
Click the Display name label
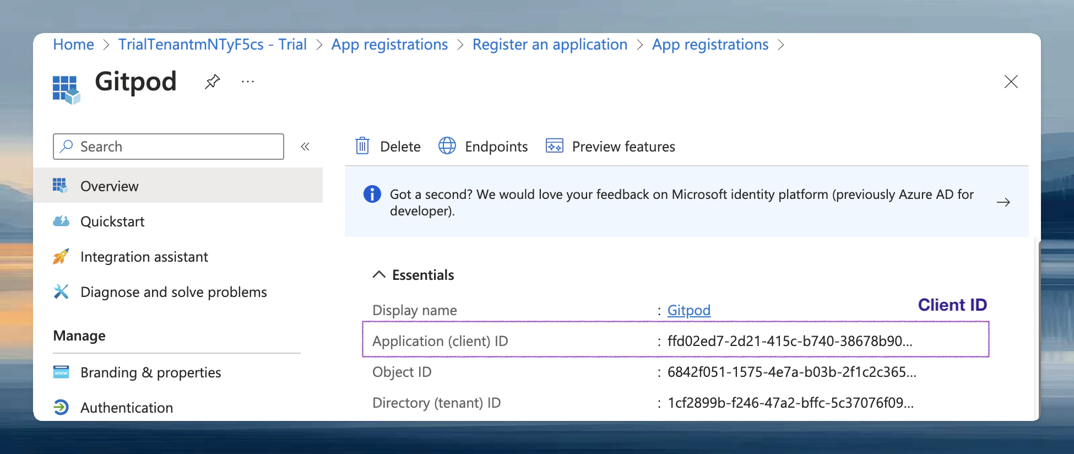(415, 310)
